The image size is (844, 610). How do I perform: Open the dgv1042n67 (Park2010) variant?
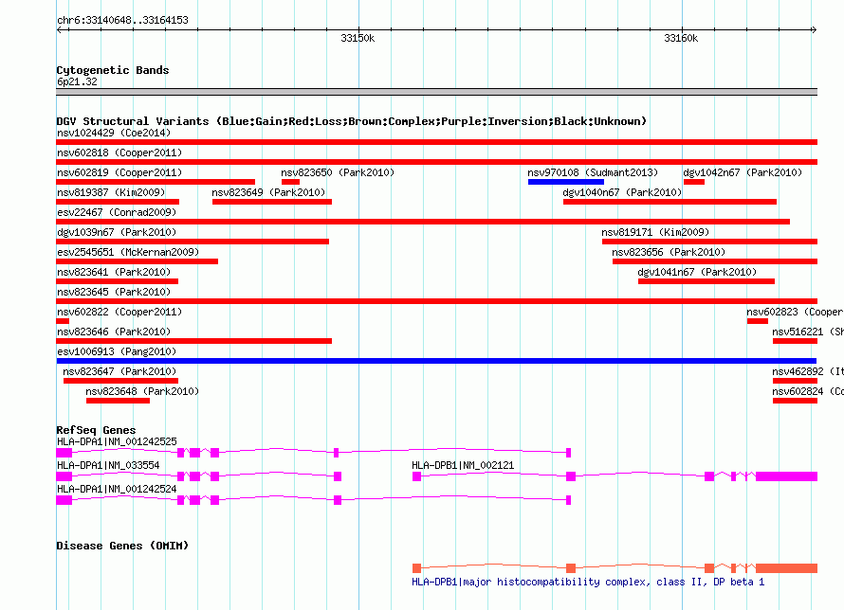pos(694,182)
